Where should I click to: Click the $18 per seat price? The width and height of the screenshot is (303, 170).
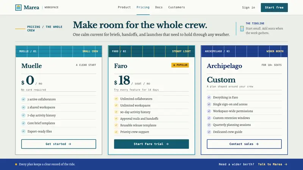132,80
